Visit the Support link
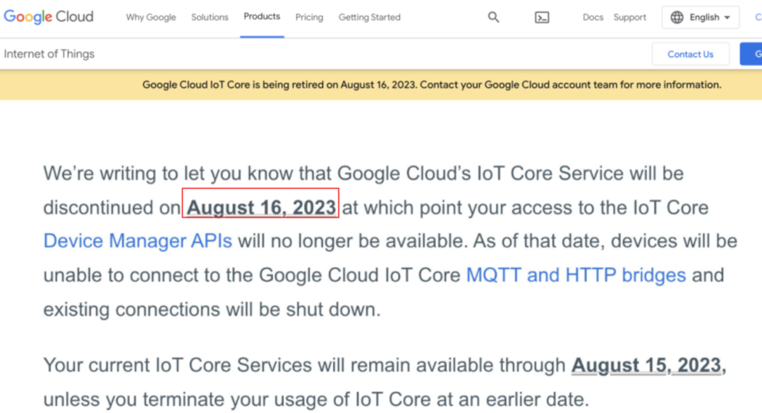The height and width of the screenshot is (413, 762). tap(629, 18)
